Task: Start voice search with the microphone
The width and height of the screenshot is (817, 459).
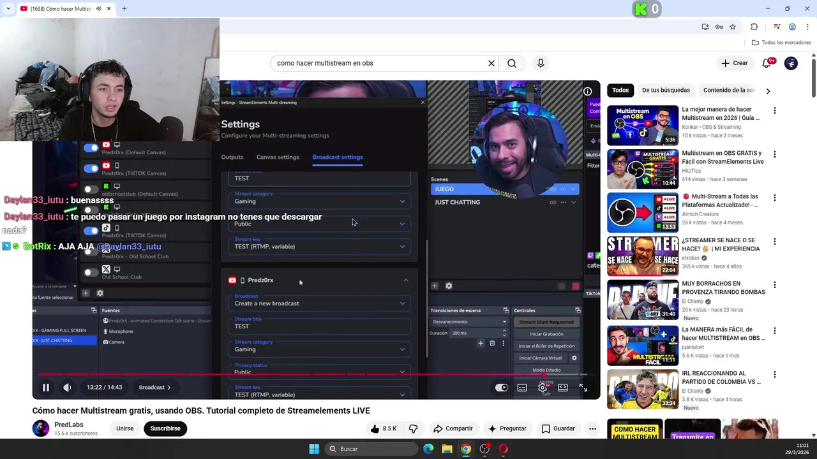Action: tap(541, 63)
